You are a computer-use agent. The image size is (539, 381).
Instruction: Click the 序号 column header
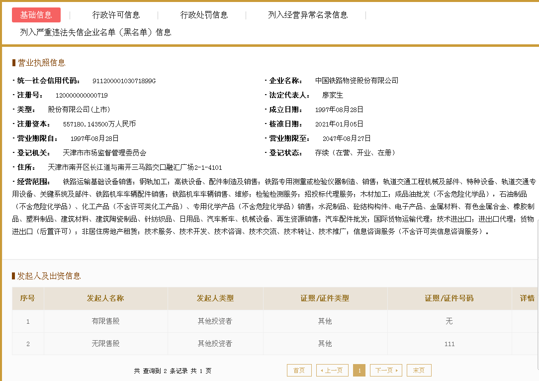tap(27, 298)
